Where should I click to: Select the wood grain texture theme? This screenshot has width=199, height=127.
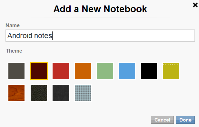pyautogui.click(x=16, y=93)
